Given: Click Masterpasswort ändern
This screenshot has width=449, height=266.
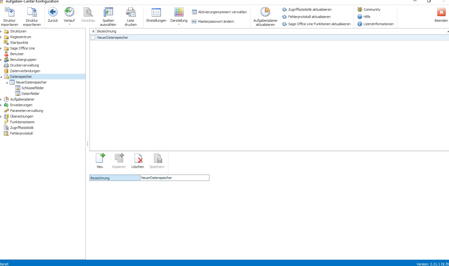Looking at the screenshot, I should tap(213, 21).
